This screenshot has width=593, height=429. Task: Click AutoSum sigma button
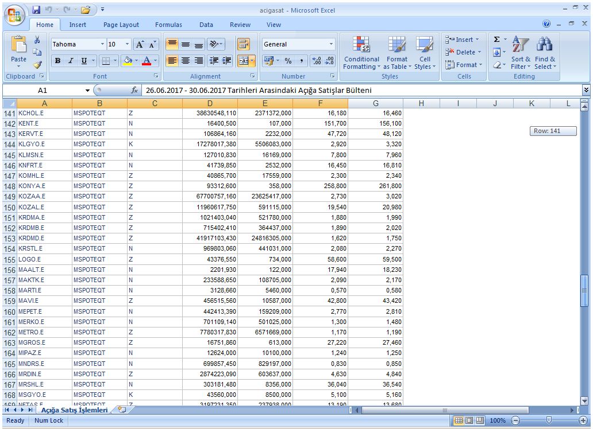point(497,39)
